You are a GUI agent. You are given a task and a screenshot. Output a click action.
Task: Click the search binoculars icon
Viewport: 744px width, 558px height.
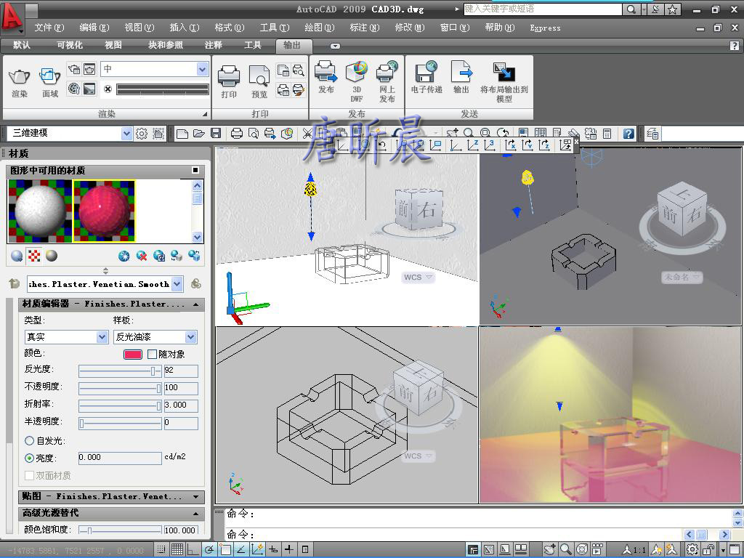631,9
